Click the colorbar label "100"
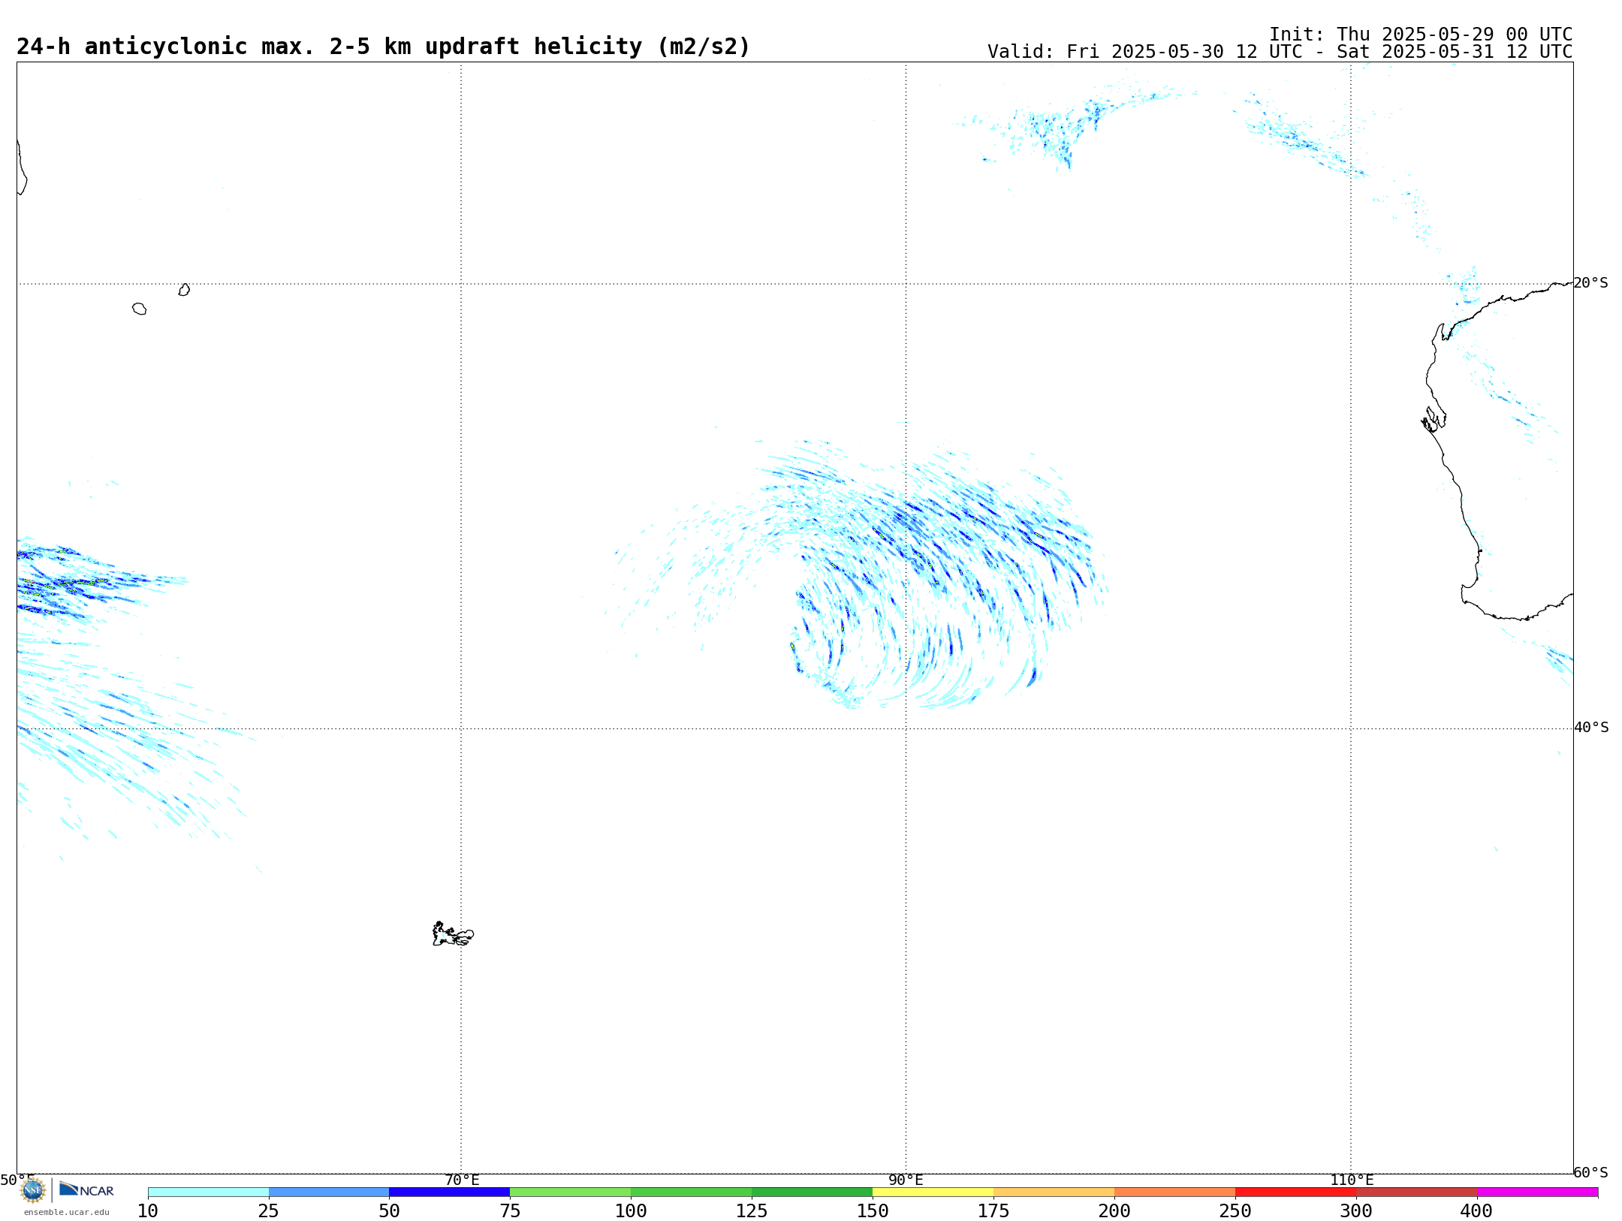The height and width of the screenshot is (1221, 1622). pos(631,1211)
